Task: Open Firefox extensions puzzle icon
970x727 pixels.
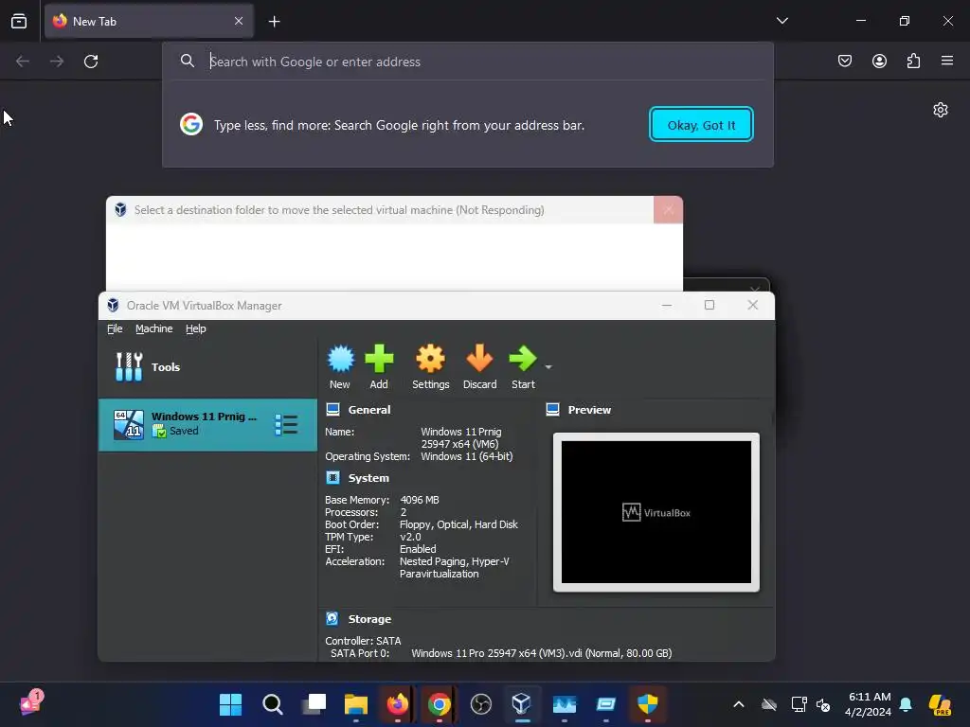Action: coord(913,61)
